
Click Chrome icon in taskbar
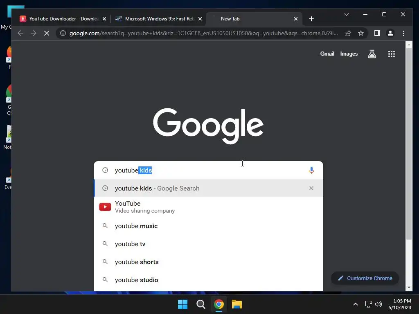(219, 304)
